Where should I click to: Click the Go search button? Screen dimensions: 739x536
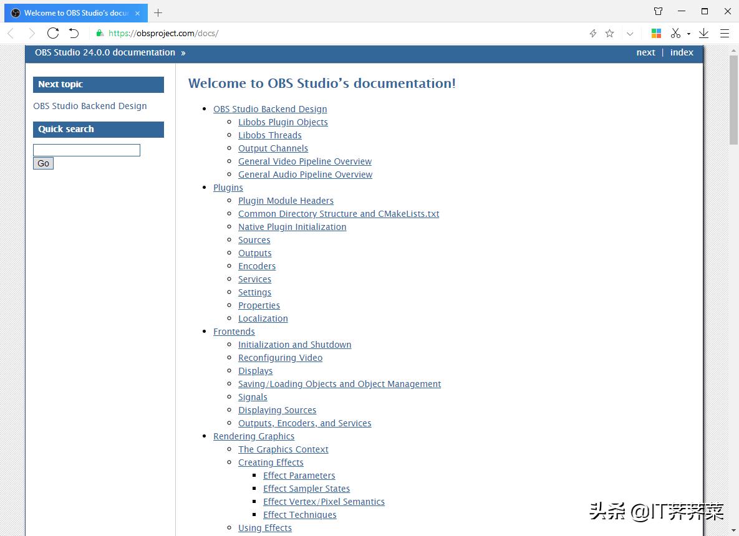(x=44, y=163)
